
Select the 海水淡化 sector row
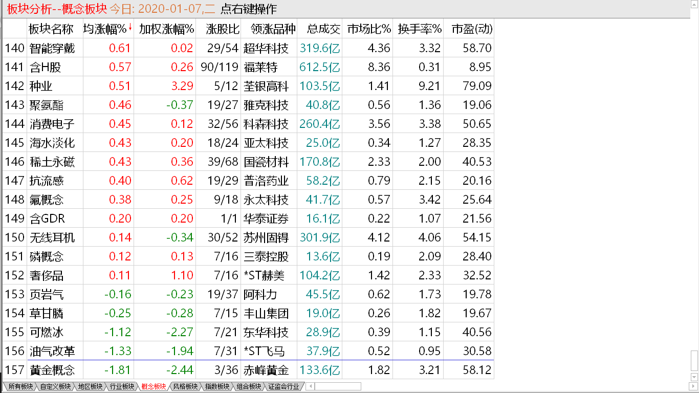(x=248, y=143)
